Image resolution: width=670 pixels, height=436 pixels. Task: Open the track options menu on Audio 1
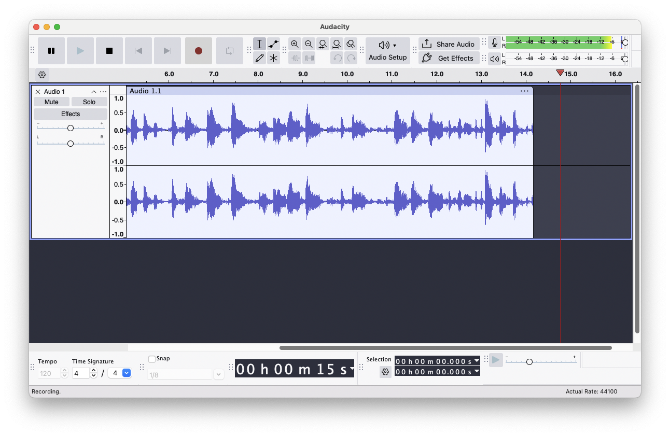[103, 91]
